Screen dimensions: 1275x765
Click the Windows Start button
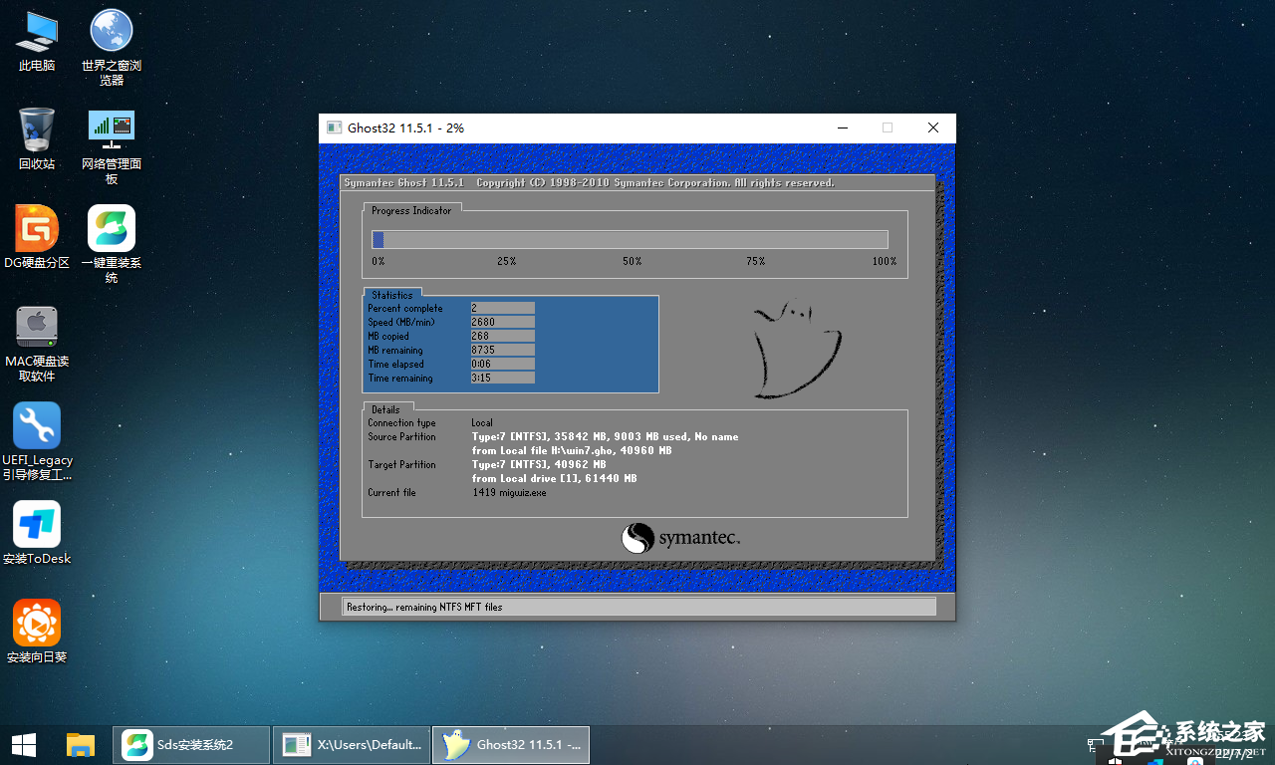click(x=24, y=744)
